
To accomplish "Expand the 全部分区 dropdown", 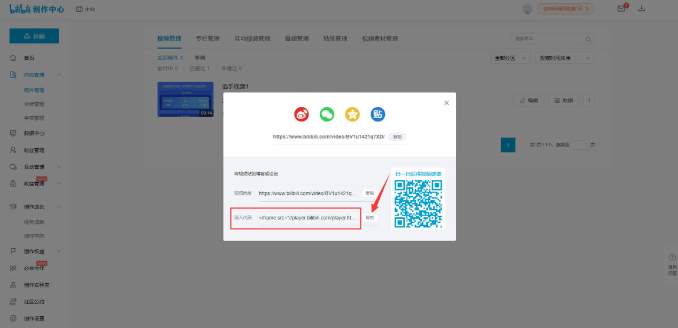I will pyautogui.click(x=511, y=58).
